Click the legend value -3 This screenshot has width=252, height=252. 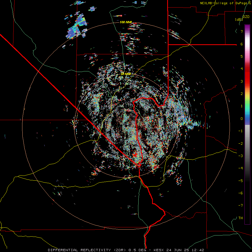[x=241, y=156]
